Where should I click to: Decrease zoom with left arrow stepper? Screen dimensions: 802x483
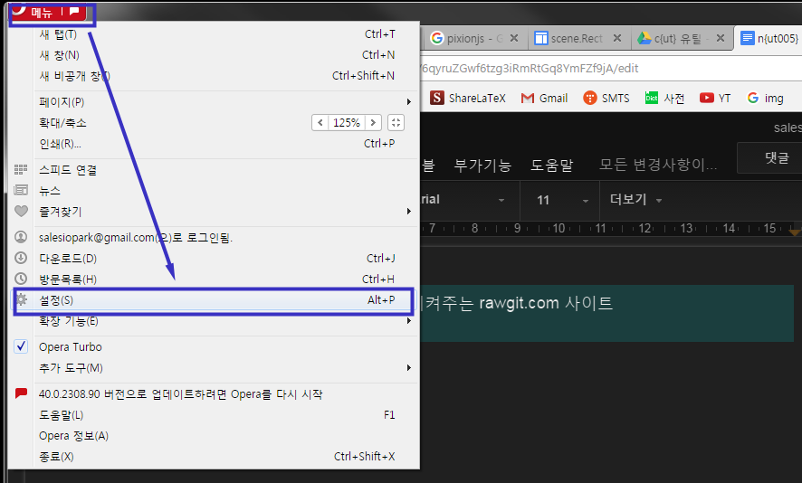[x=320, y=123]
